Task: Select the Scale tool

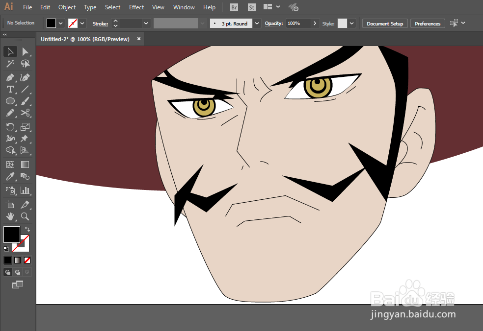Action: pos(25,127)
